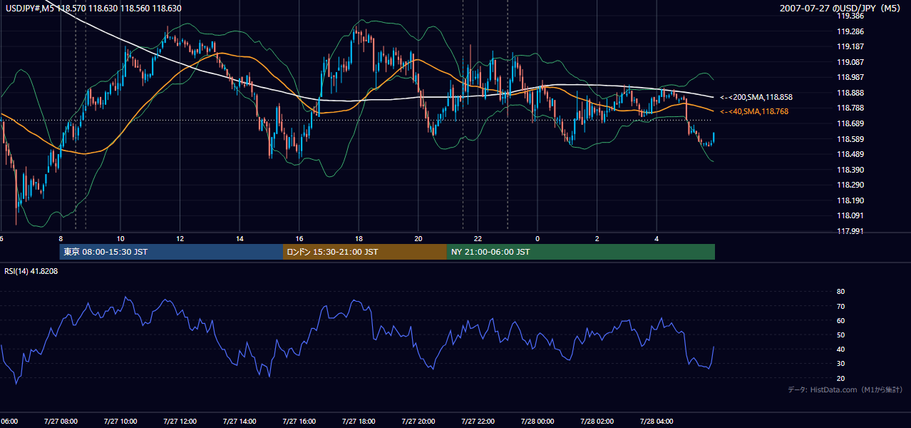
Task: Click the 118.390 price axis label
Action: tap(850, 170)
